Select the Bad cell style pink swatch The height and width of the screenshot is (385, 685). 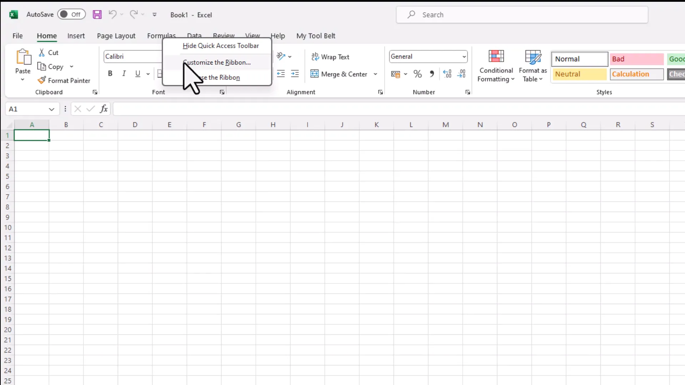636,59
